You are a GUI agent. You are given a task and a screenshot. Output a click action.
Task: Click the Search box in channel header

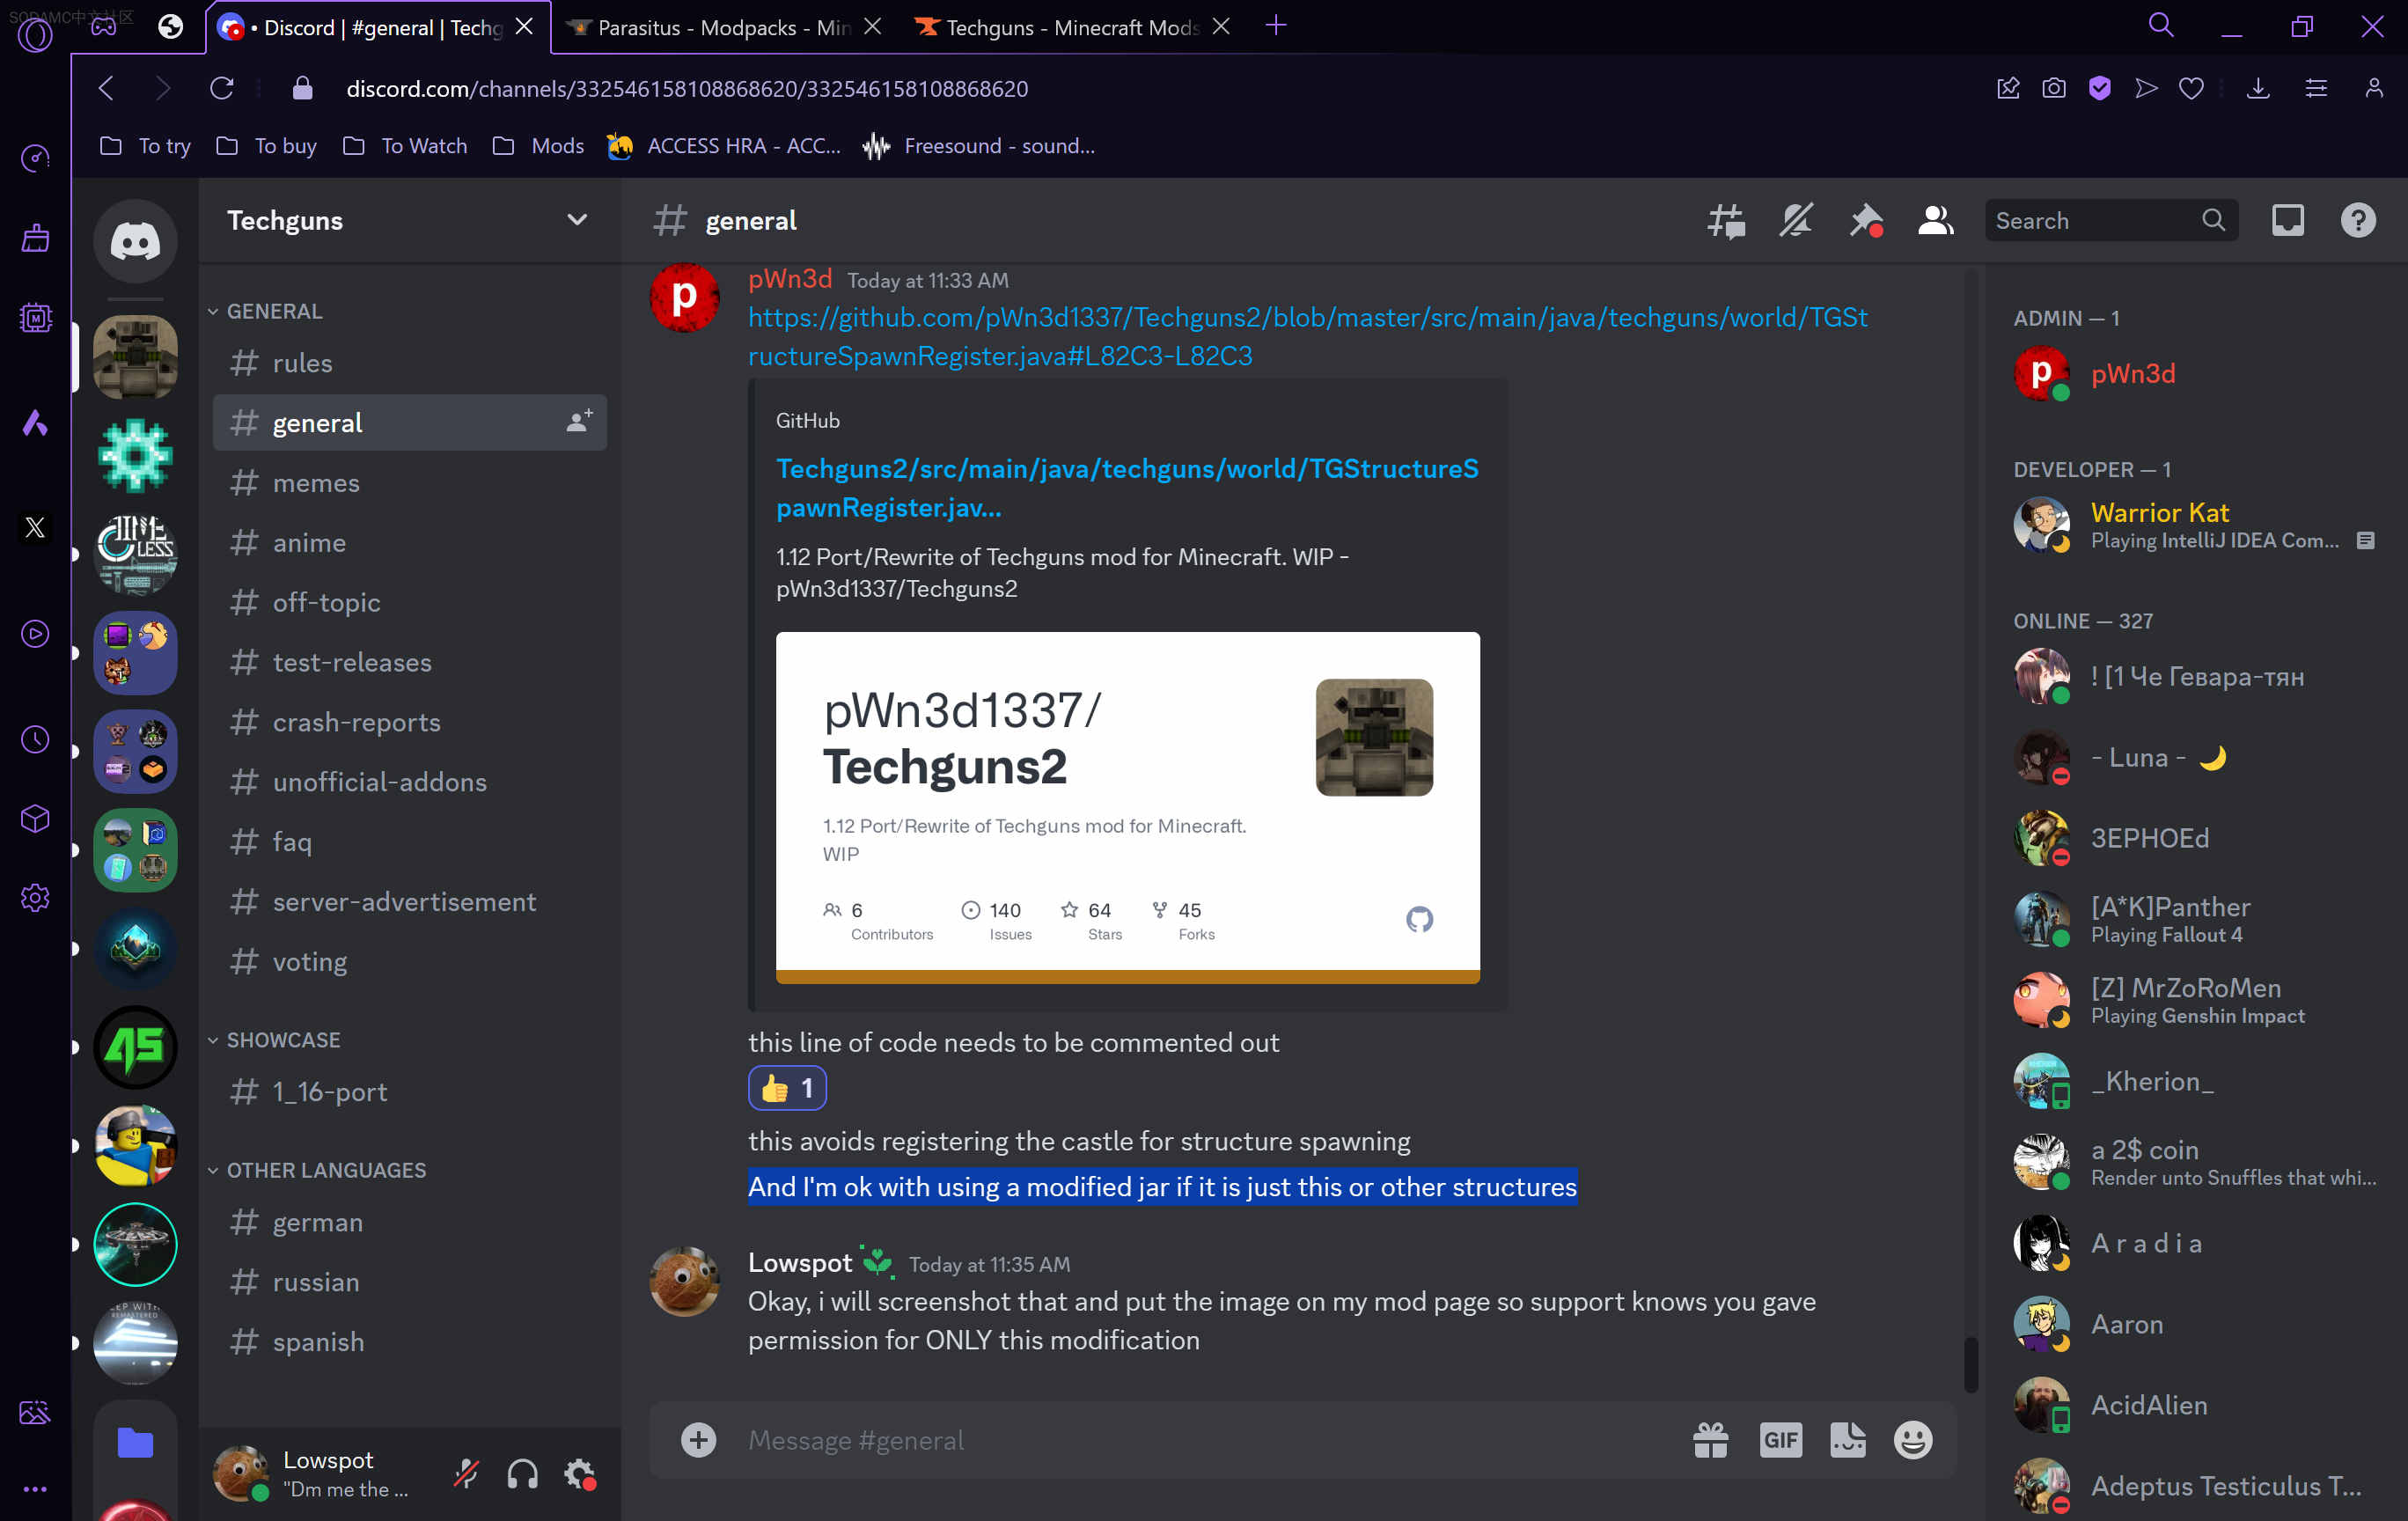tap(2110, 221)
